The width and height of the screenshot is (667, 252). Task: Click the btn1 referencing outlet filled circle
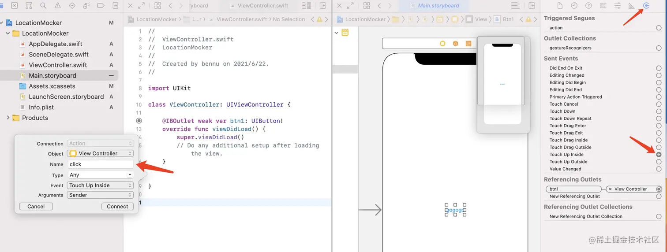click(659, 189)
